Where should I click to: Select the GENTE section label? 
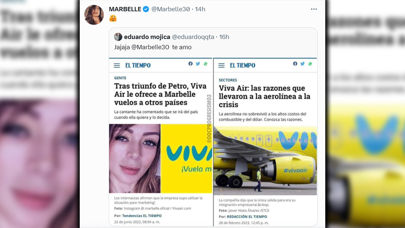(120, 78)
